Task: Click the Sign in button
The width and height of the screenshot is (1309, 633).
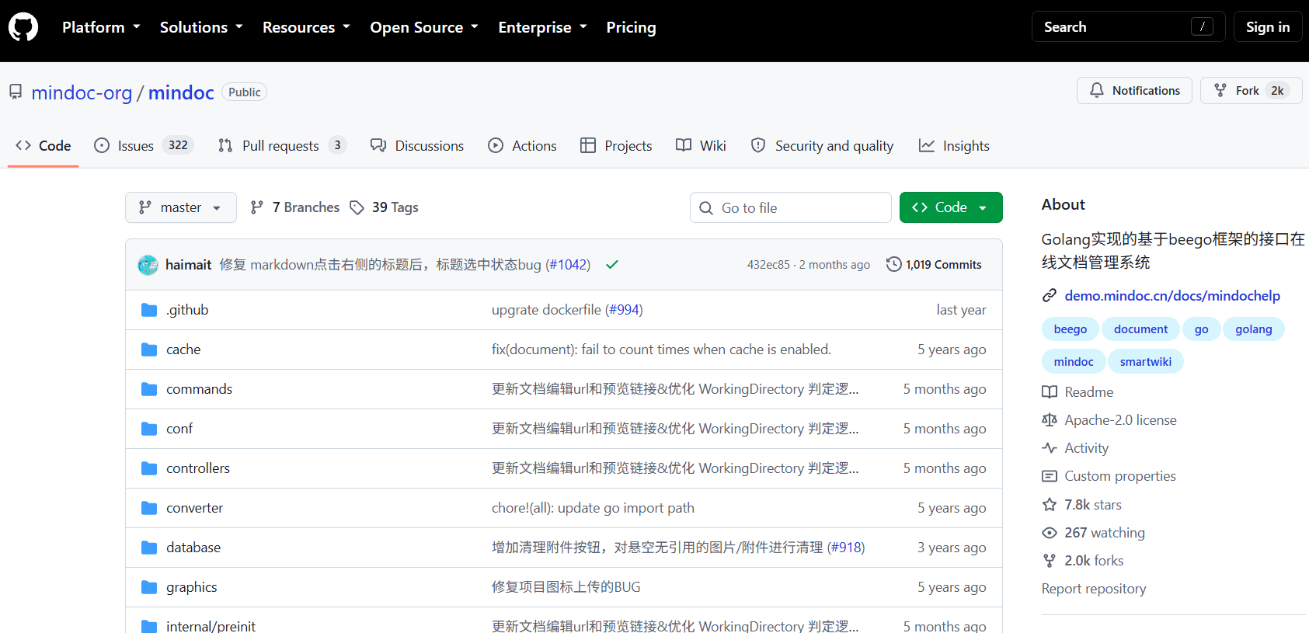Action: point(1268,26)
